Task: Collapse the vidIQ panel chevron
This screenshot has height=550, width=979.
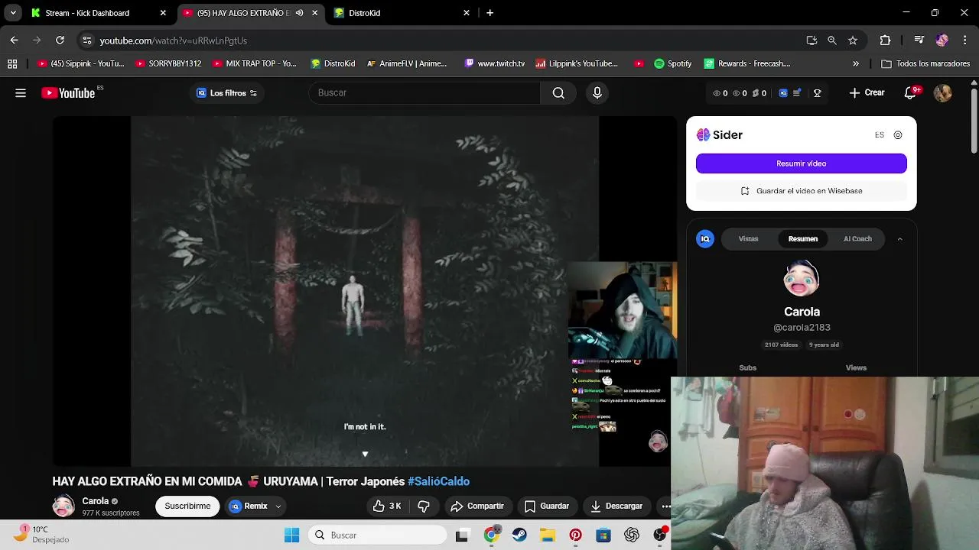Action: (899, 239)
